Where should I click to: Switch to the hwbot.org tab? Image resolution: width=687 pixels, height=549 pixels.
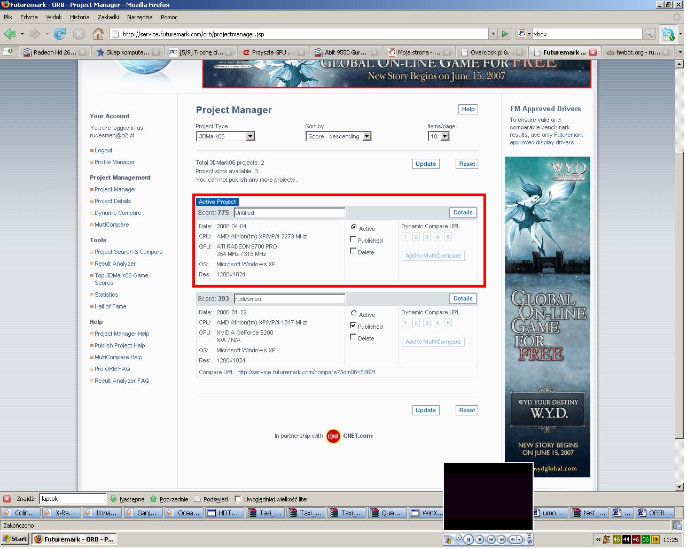[637, 52]
